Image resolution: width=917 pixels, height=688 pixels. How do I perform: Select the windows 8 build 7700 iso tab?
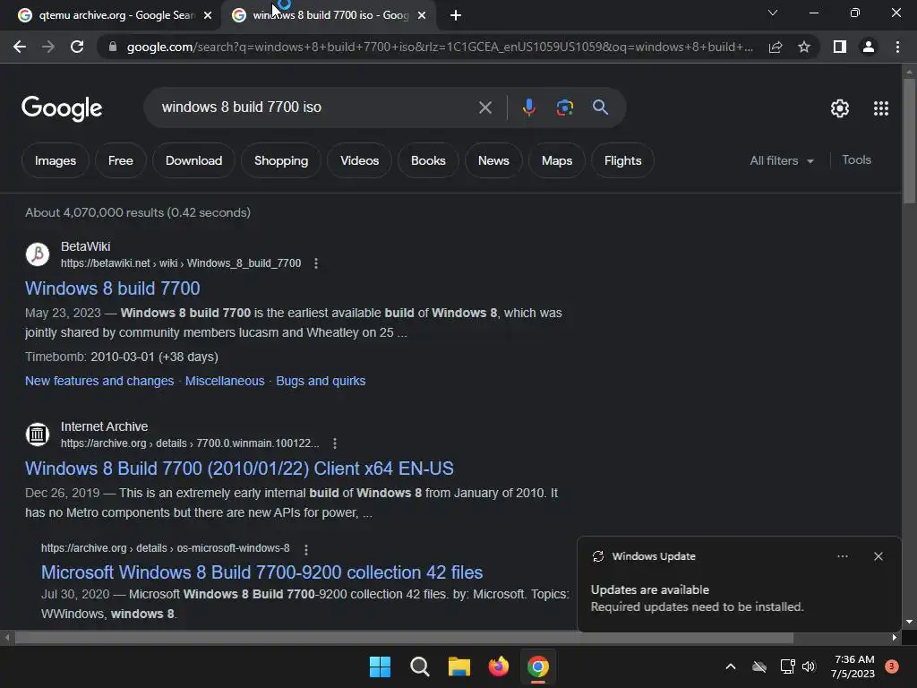tap(330, 15)
